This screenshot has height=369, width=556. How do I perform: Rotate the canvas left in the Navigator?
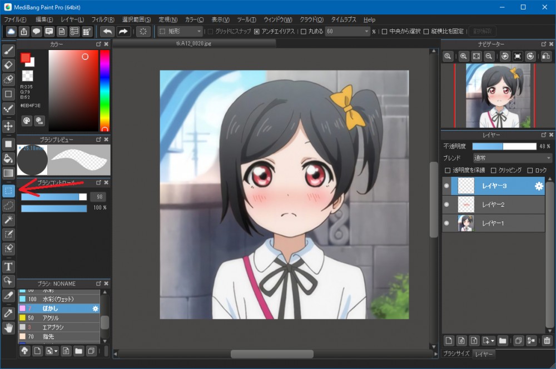pos(505,56)
